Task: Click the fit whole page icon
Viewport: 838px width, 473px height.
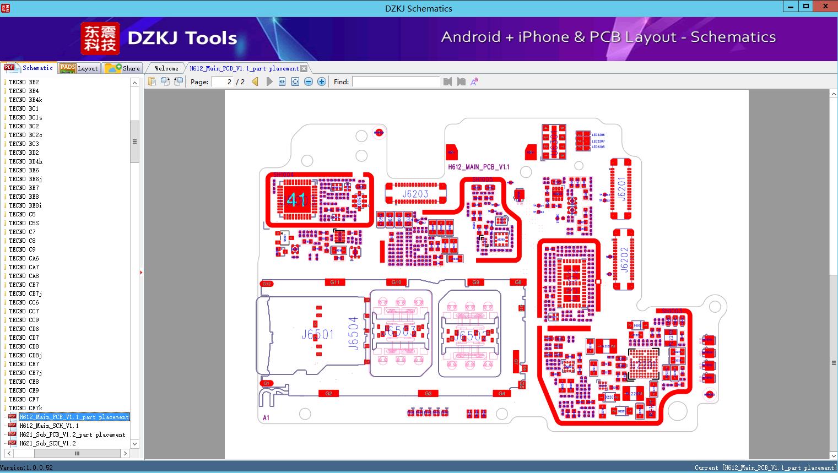Action: [295, 81]
